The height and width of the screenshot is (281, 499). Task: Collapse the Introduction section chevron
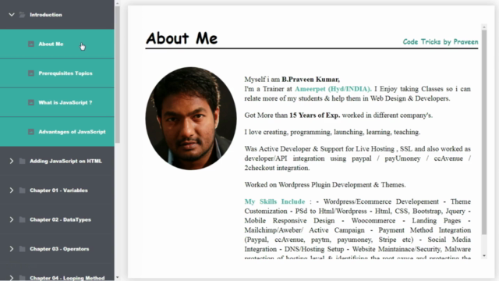click(x=12, y=15)
